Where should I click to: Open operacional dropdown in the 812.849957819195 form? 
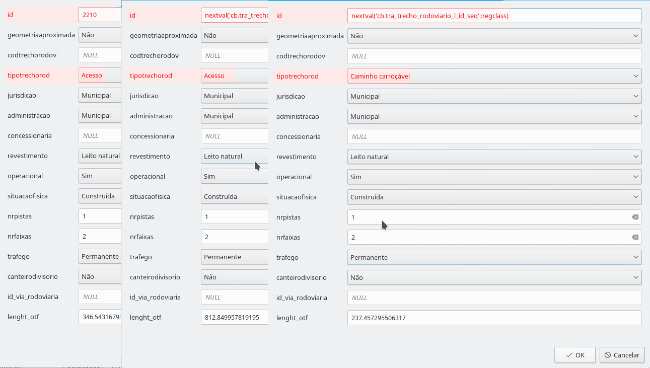(235, 176)
